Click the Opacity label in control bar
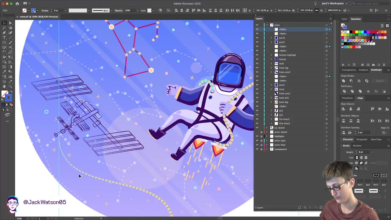391x220 pixels. (x=119, y=10)
